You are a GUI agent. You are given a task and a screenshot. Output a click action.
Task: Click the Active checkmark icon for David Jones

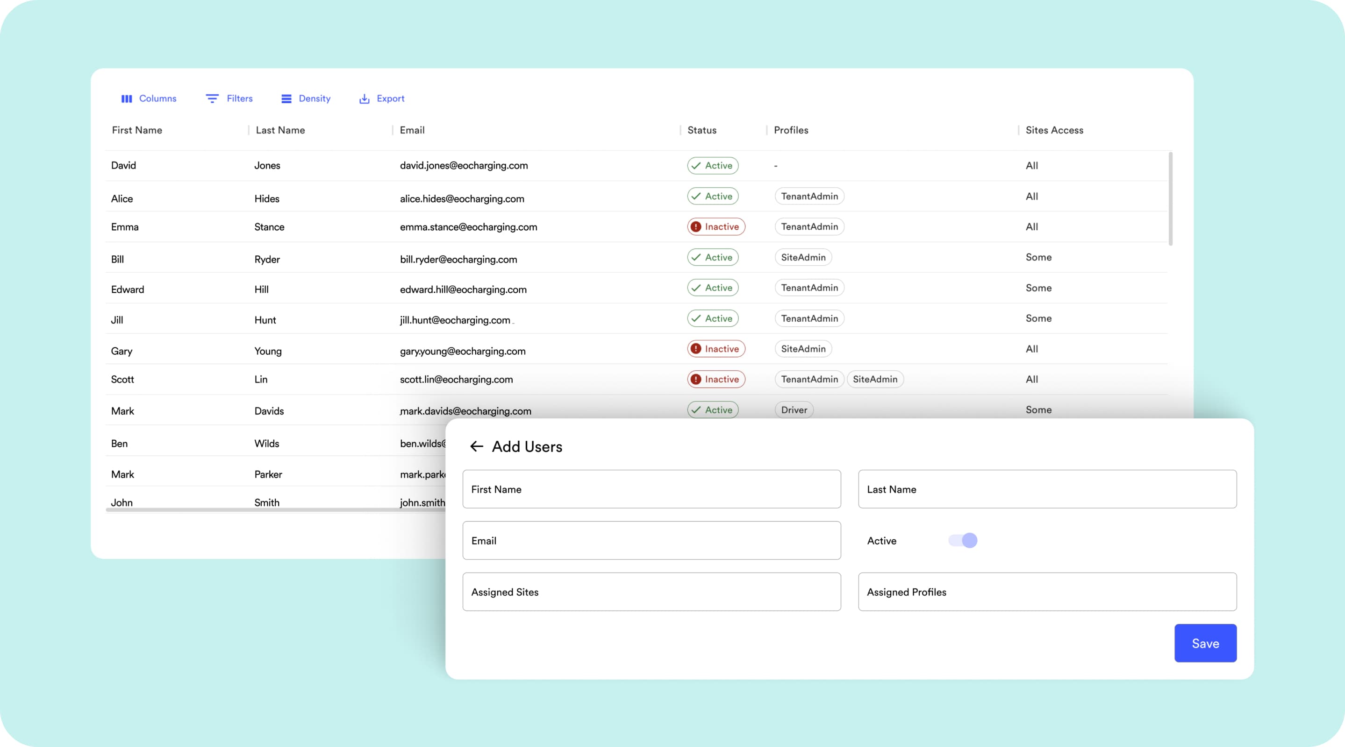click(696, 165)
